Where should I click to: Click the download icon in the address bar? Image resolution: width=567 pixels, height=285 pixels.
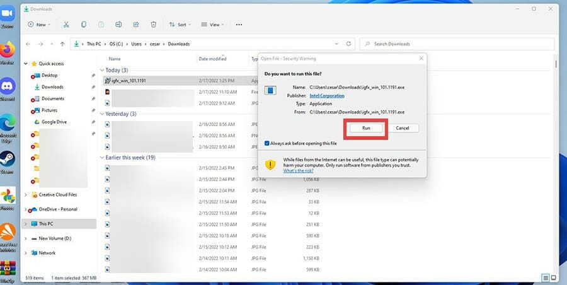[76, 44]
